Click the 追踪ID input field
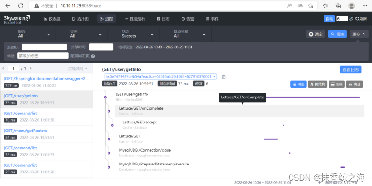 coord(44,47)
